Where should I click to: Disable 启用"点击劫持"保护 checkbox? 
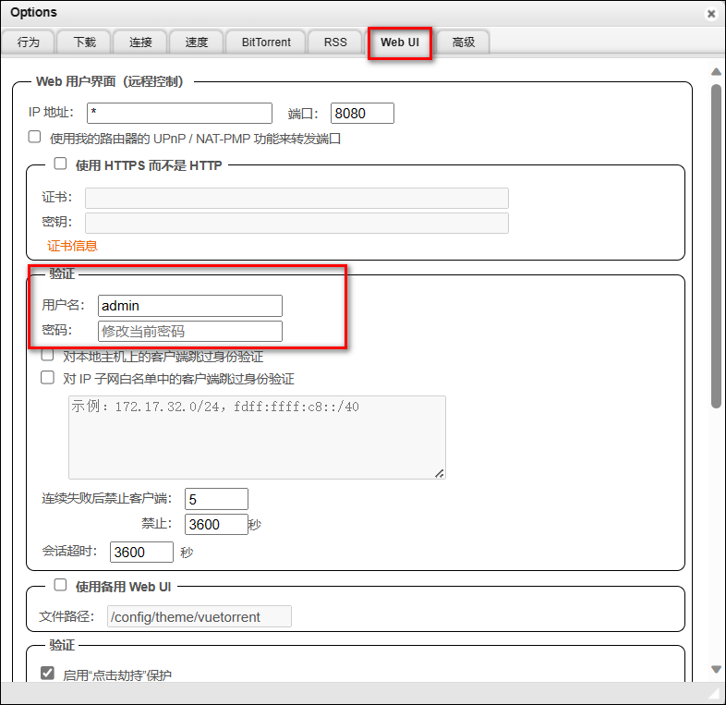[48, 674]
